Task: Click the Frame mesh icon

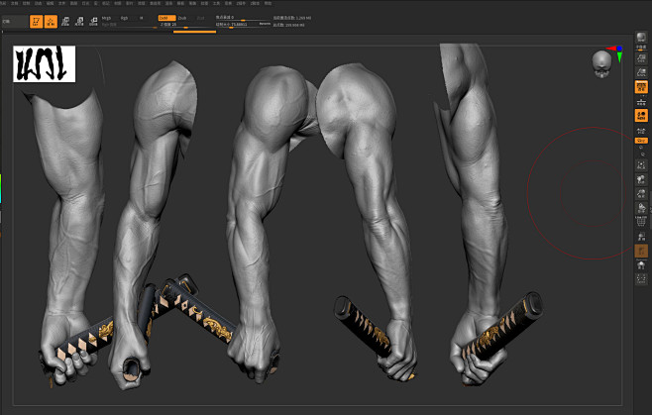Action: [x=642, y=165]
